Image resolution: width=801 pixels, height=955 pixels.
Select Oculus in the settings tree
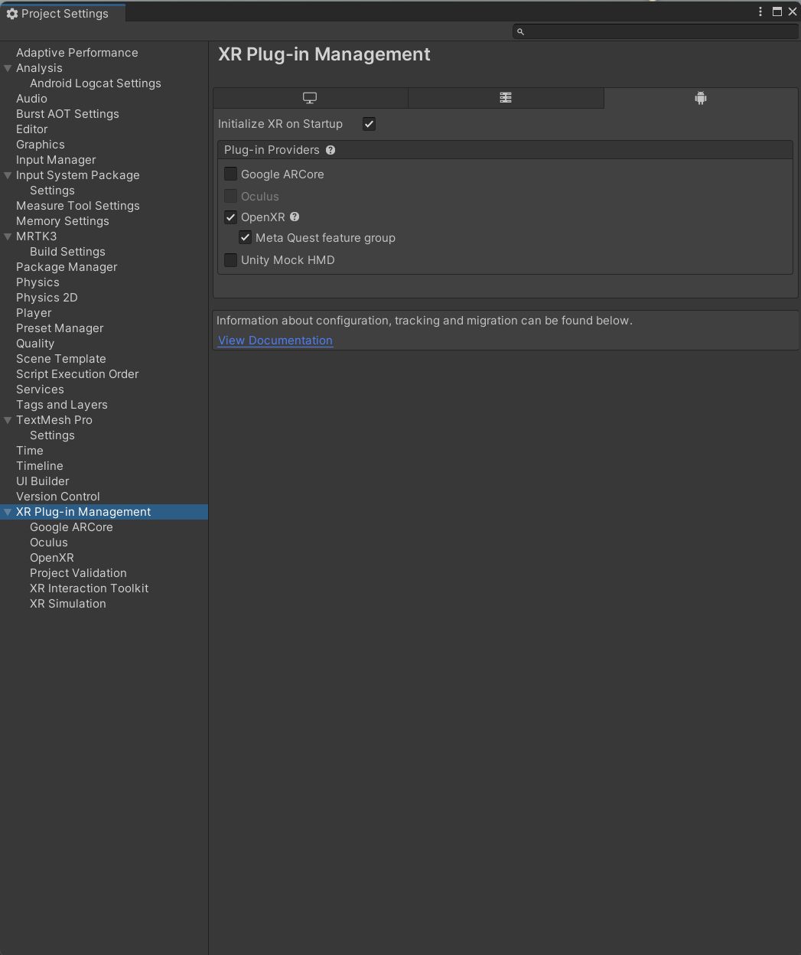pos(49,543)
